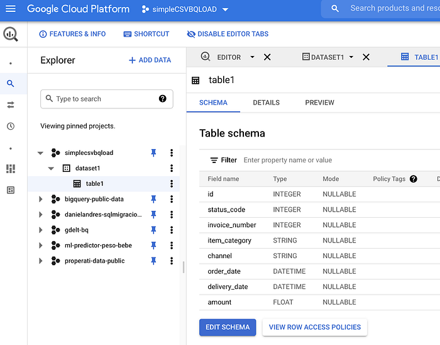
Task: Click the Field name column header
Action: (x=223, y=179)
